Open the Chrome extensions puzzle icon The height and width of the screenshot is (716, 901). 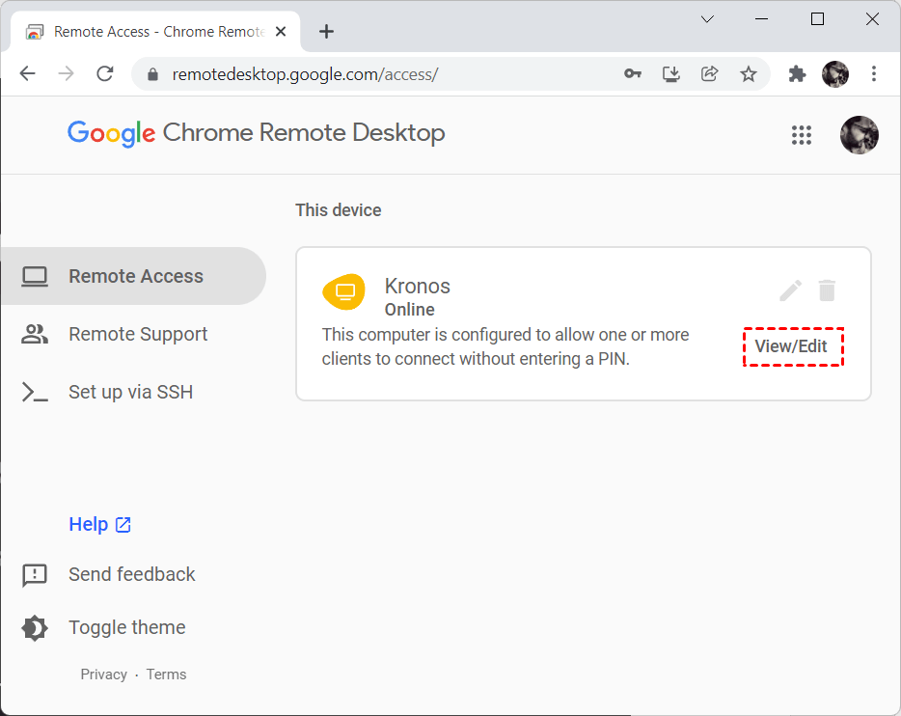point(797,74)
